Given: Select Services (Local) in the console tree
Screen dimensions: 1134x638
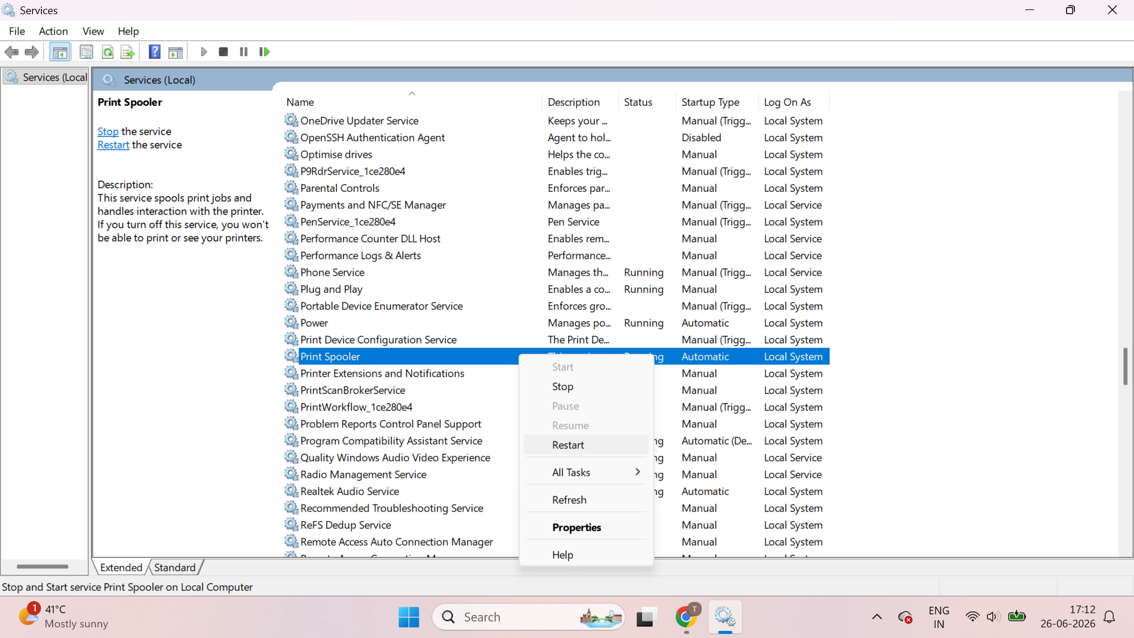Looking at the screenshot, I should click(x=47, y=77).
